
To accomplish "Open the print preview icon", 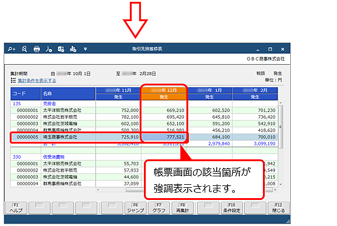I will coord(24,49).
